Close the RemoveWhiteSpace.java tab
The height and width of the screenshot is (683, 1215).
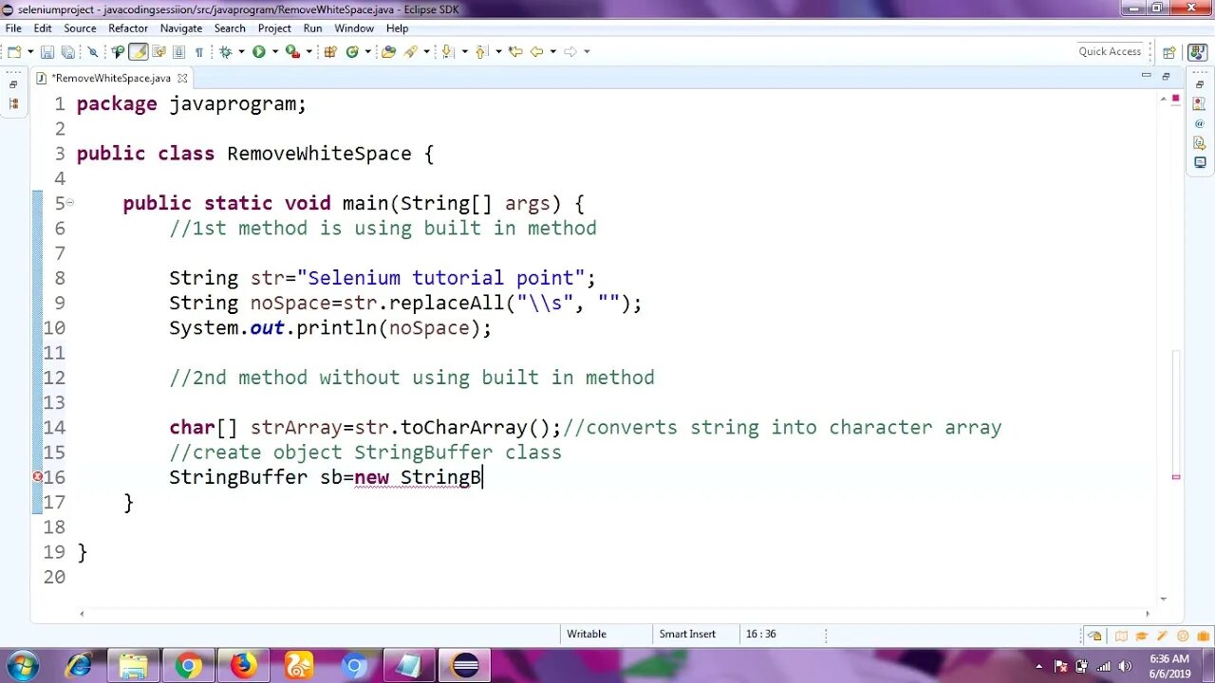pyautogui.click(x=182, y=78)
